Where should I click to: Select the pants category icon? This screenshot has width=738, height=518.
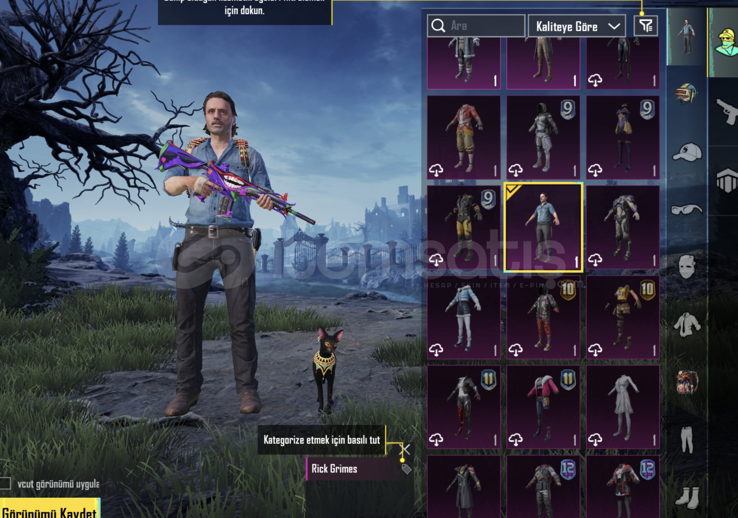(687, 439)
